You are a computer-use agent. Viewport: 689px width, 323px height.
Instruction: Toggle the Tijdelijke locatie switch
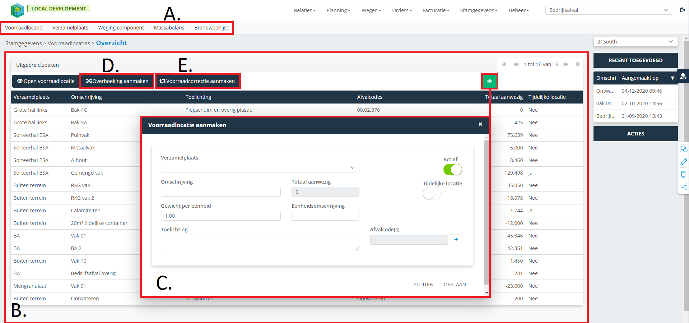432,194
